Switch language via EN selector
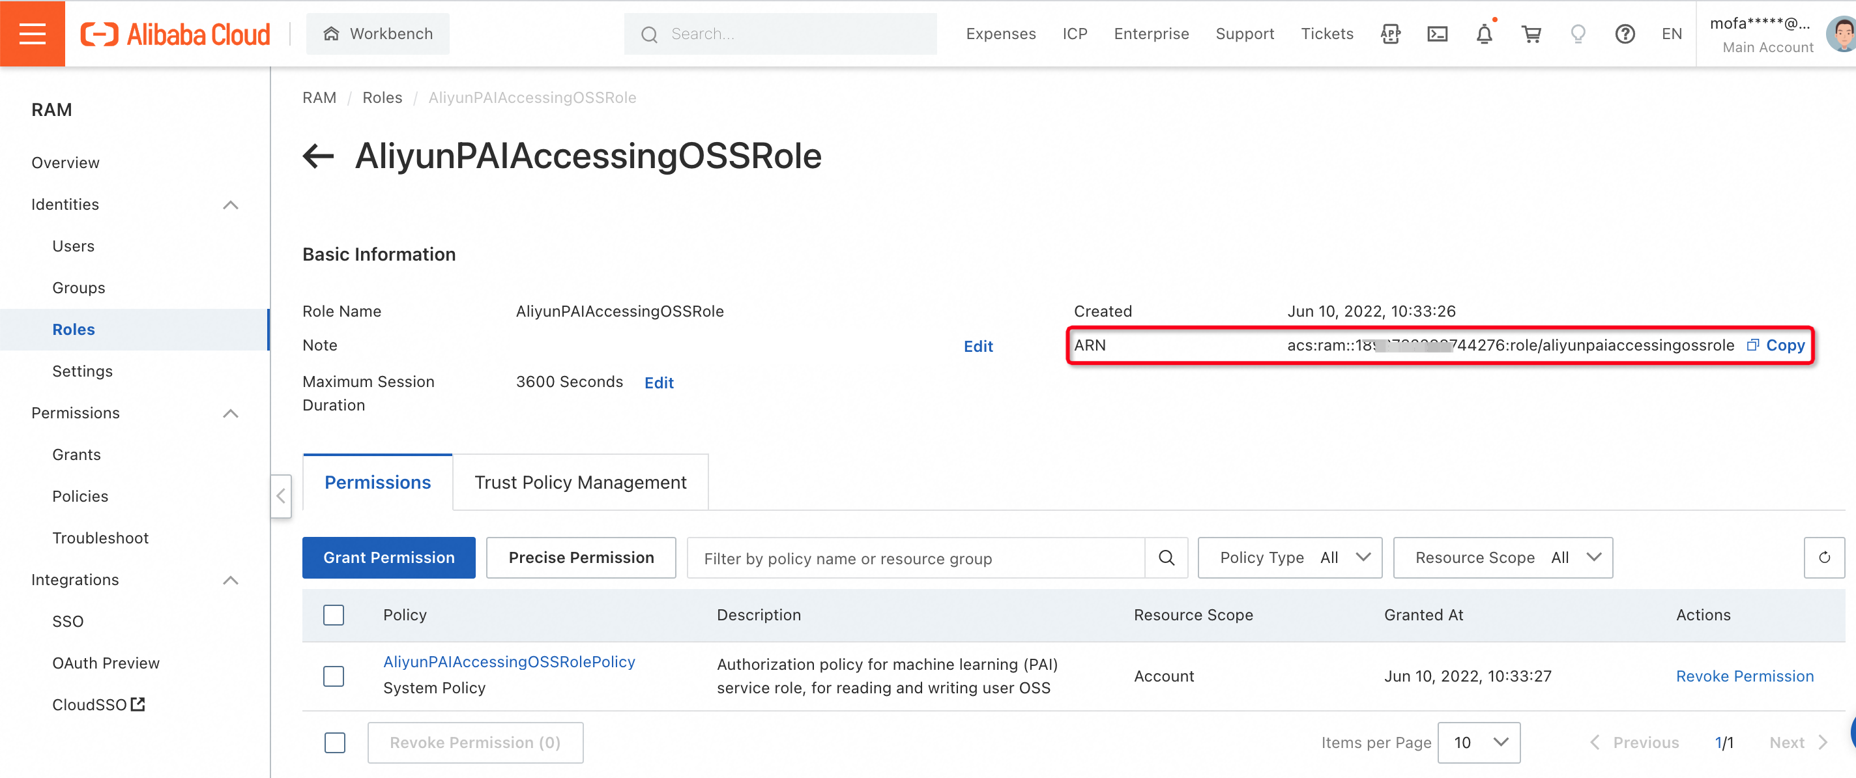1856x778 pixels. tap(1672, 34)
